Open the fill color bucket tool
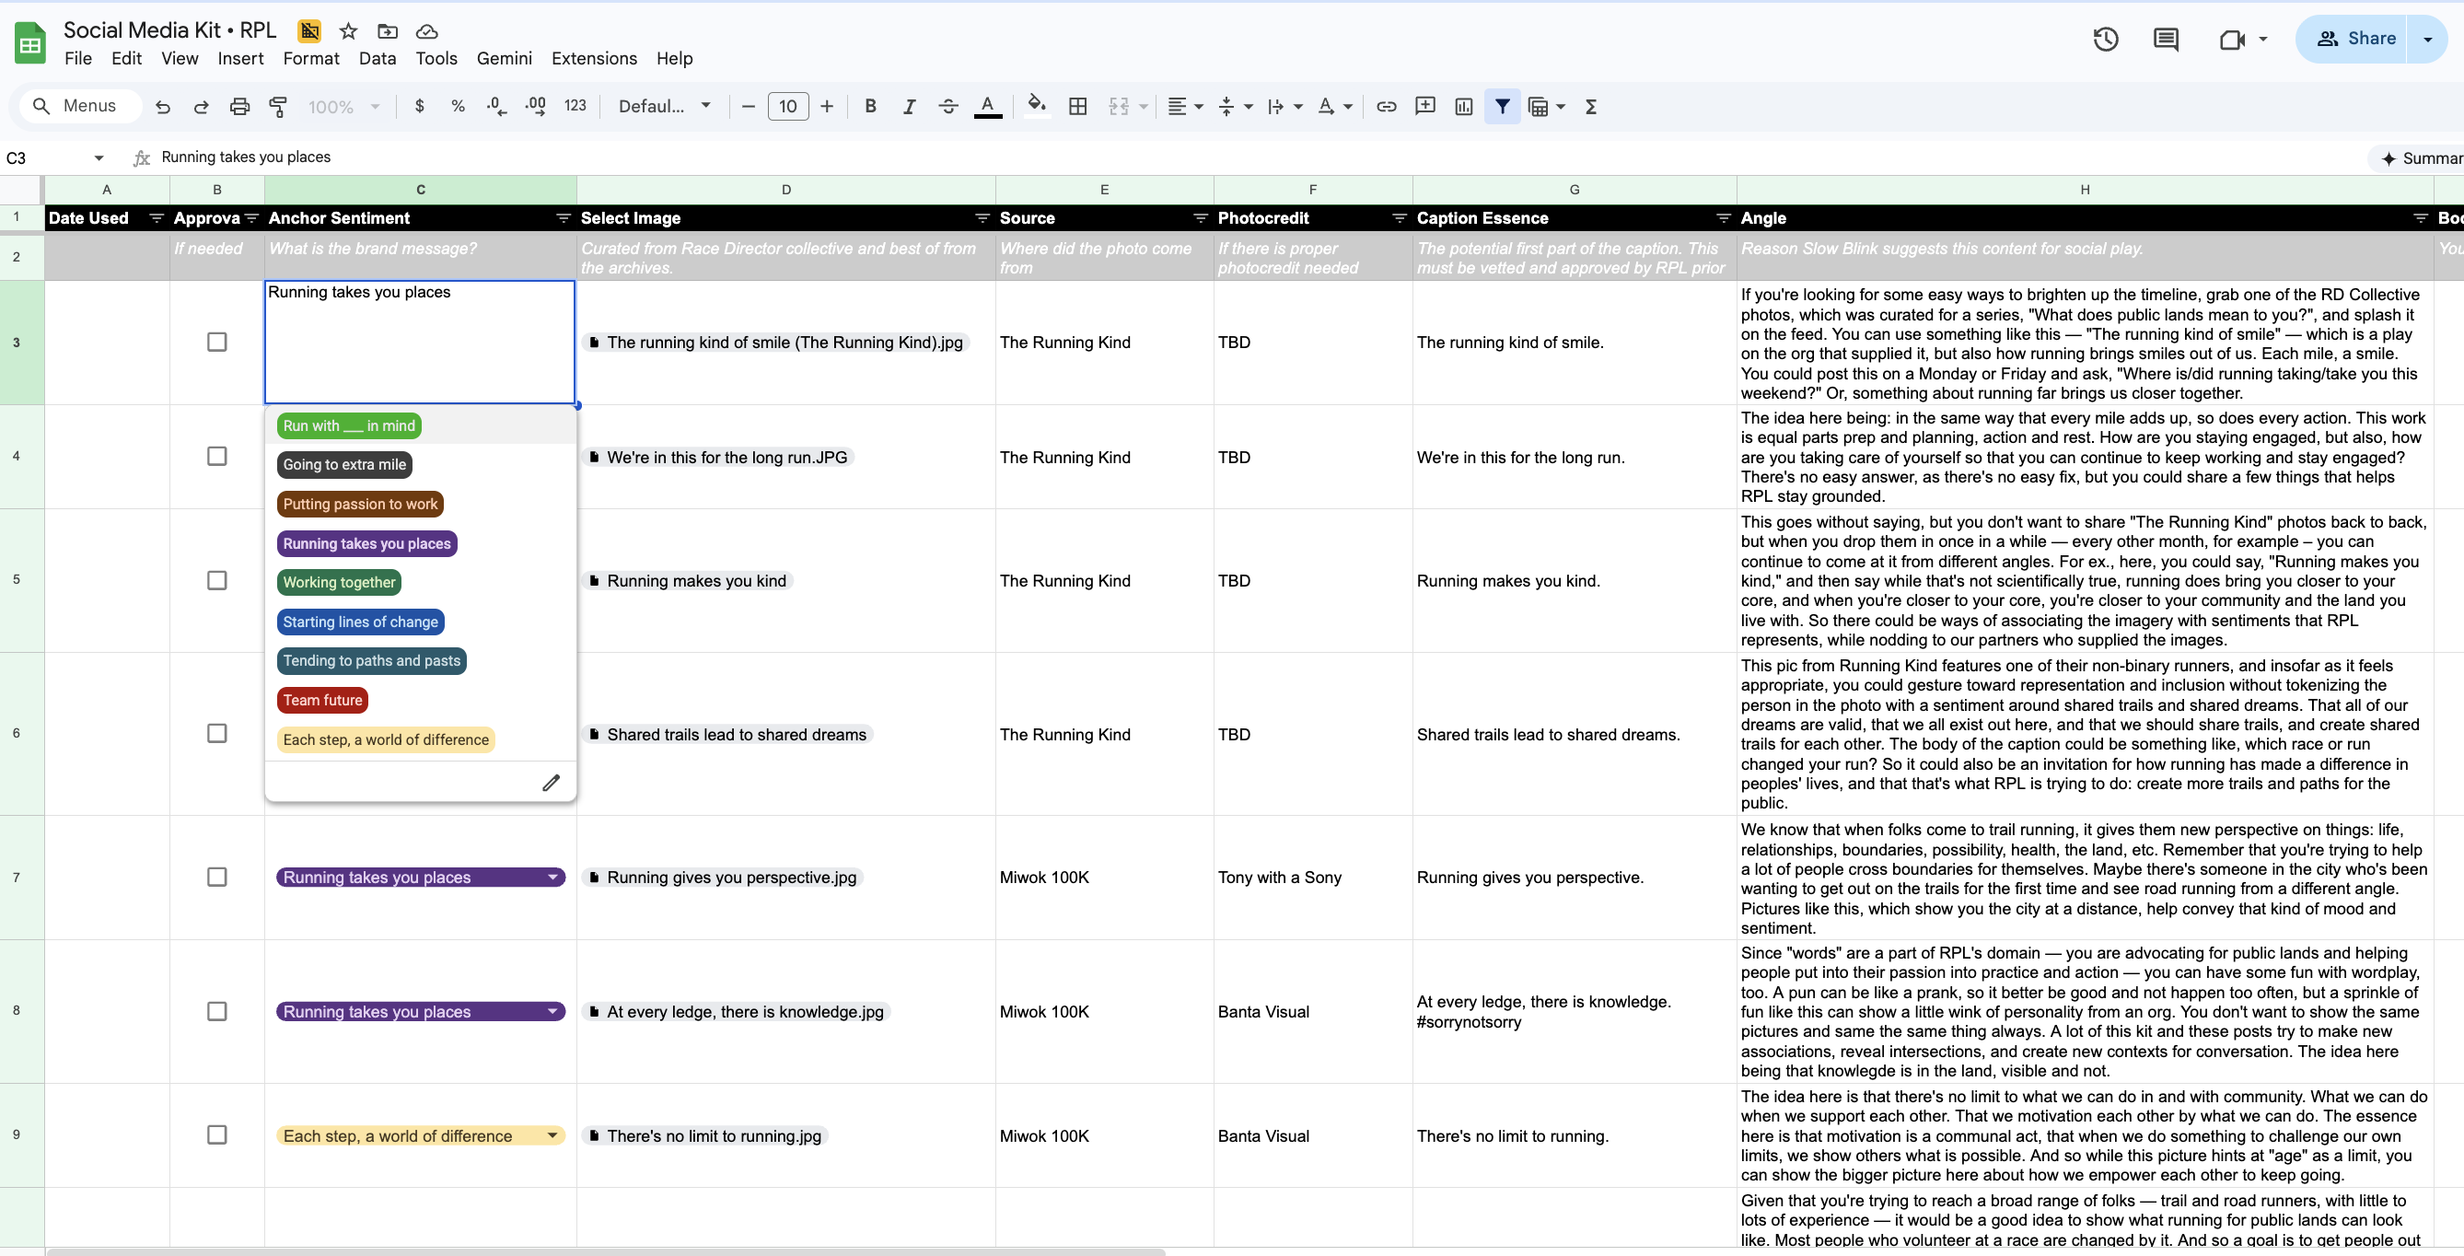 (x=1036, y=106)
